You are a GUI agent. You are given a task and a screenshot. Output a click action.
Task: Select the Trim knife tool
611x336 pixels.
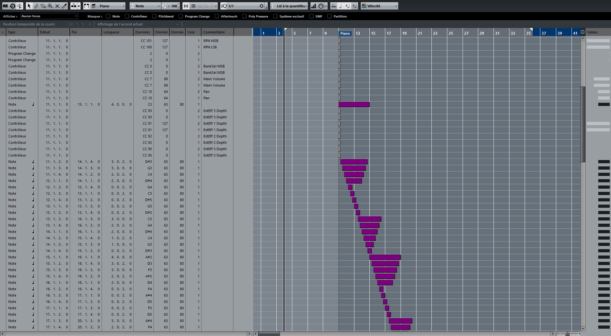[x=64, y=6]
